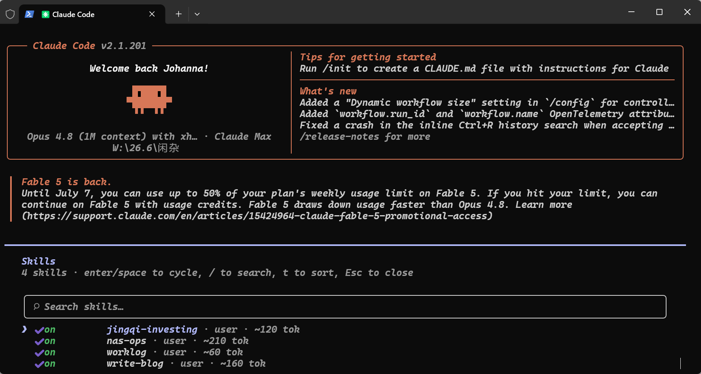
Task: Click the '~210 tok' value for nas-ops
Action: point(226,341)
